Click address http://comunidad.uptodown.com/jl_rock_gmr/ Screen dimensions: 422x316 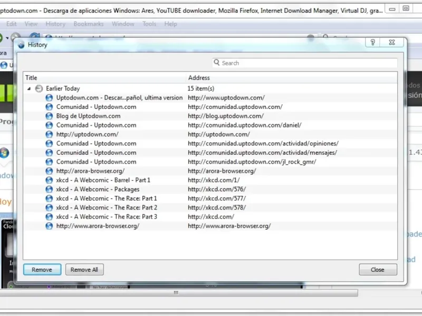(252, 162)
